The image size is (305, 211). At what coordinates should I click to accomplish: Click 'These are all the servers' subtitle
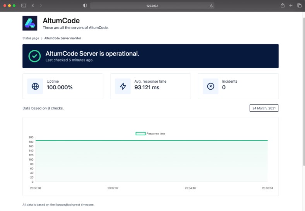tap(75, 27)
